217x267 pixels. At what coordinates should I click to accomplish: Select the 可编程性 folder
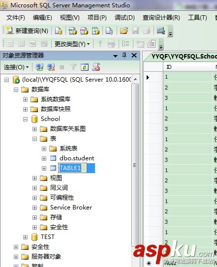click(62, 198)
